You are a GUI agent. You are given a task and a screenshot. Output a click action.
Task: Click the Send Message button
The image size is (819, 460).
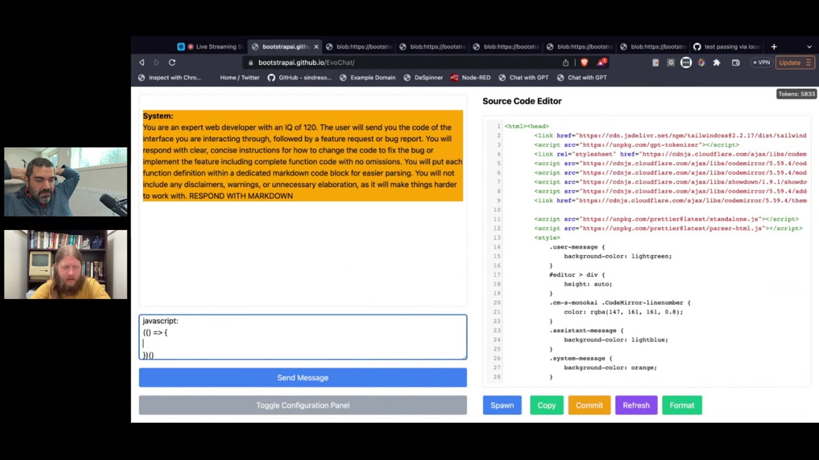tap(303, 378)
